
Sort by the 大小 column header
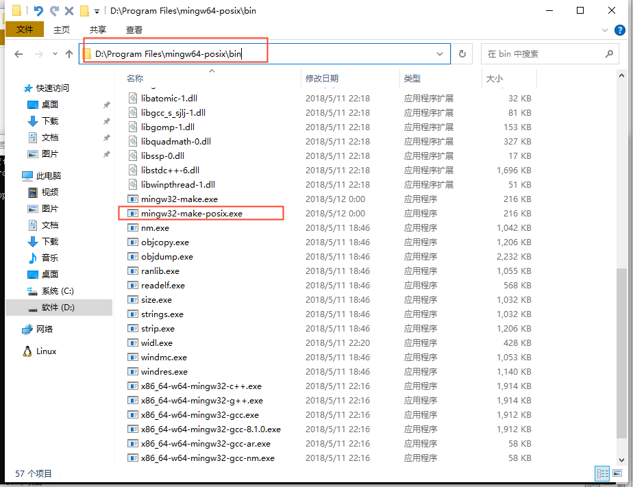495,78
